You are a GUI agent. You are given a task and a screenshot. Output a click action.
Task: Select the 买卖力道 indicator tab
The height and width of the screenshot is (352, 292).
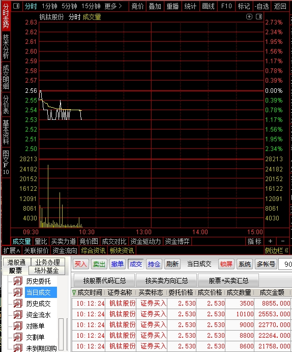click(64, 241)
